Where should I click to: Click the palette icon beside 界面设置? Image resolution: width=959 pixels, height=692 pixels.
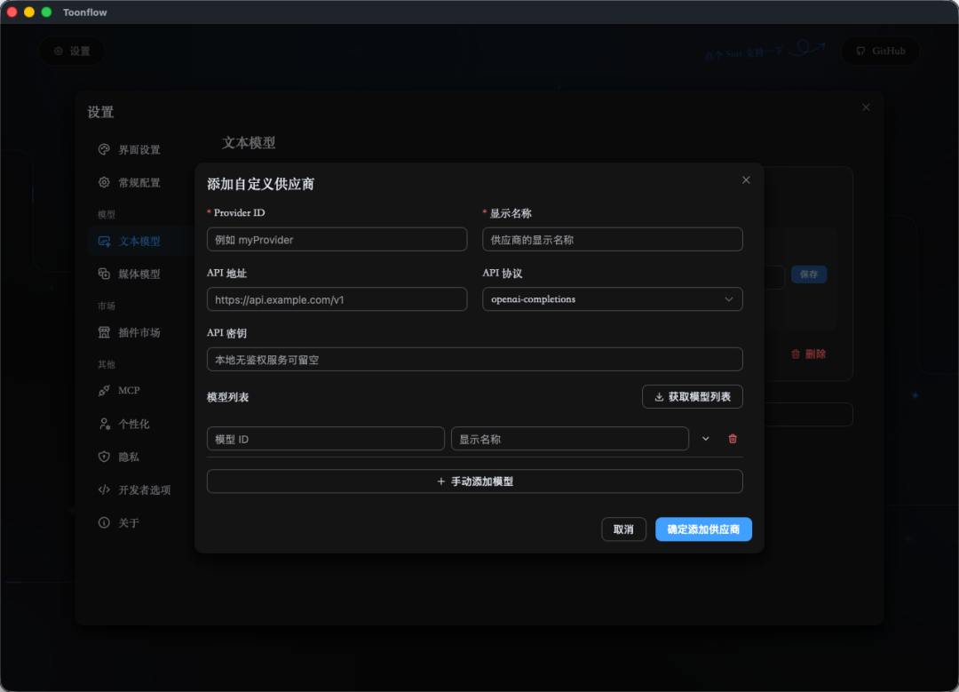(104, 149)
